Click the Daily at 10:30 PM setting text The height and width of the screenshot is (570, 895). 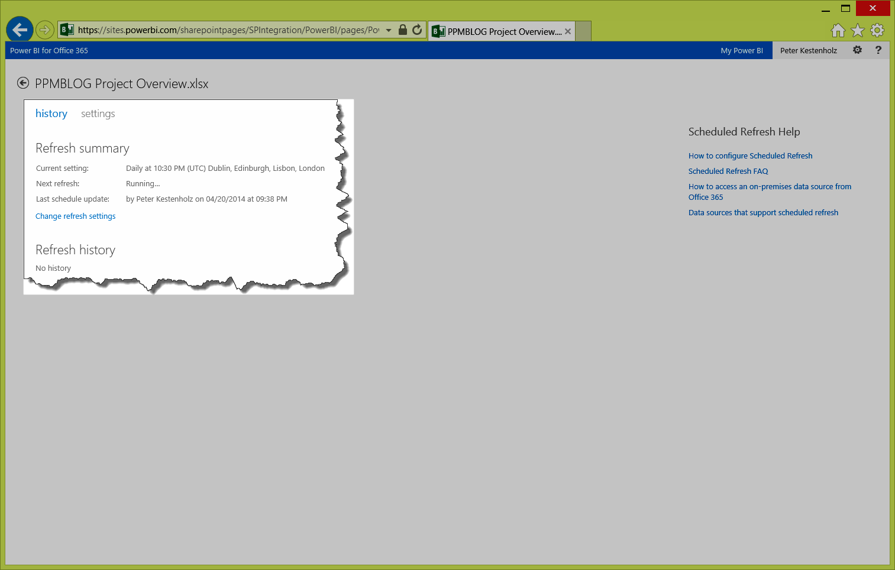click(225, 168)
